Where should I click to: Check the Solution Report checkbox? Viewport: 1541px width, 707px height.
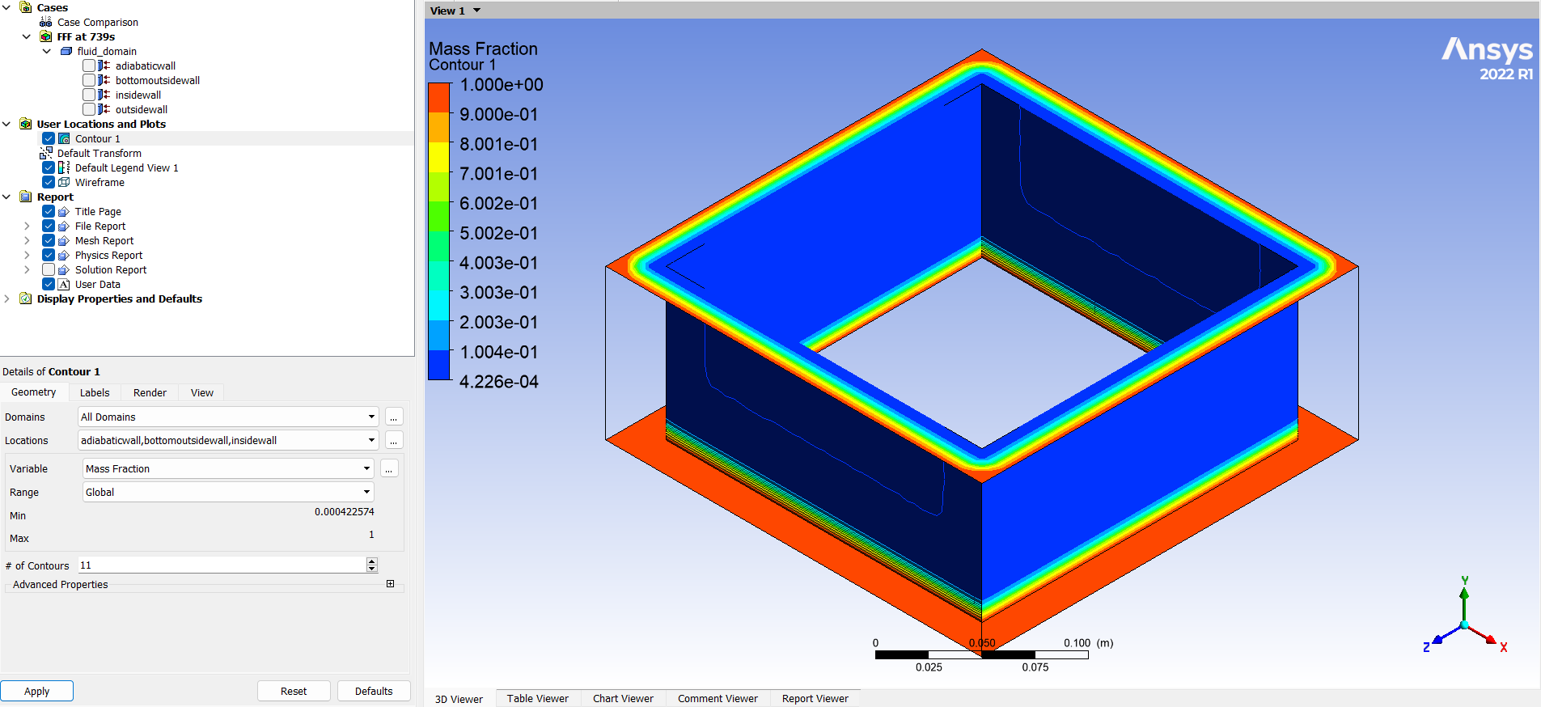49,270
